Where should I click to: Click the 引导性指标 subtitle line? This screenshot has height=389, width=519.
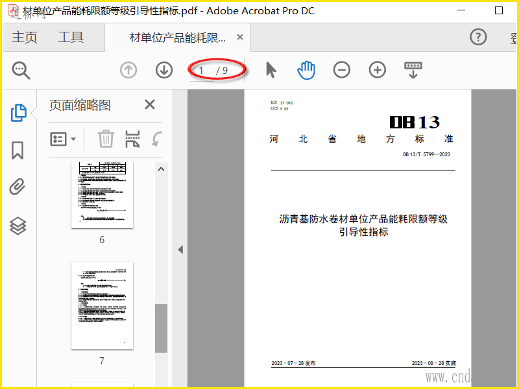point(363,232)
